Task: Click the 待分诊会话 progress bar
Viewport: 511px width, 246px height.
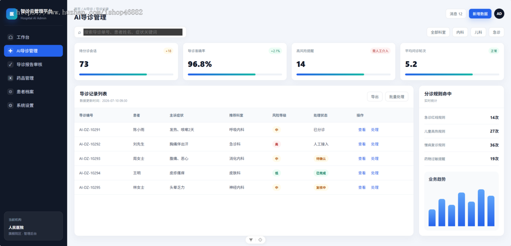Action: pos(126,74)
